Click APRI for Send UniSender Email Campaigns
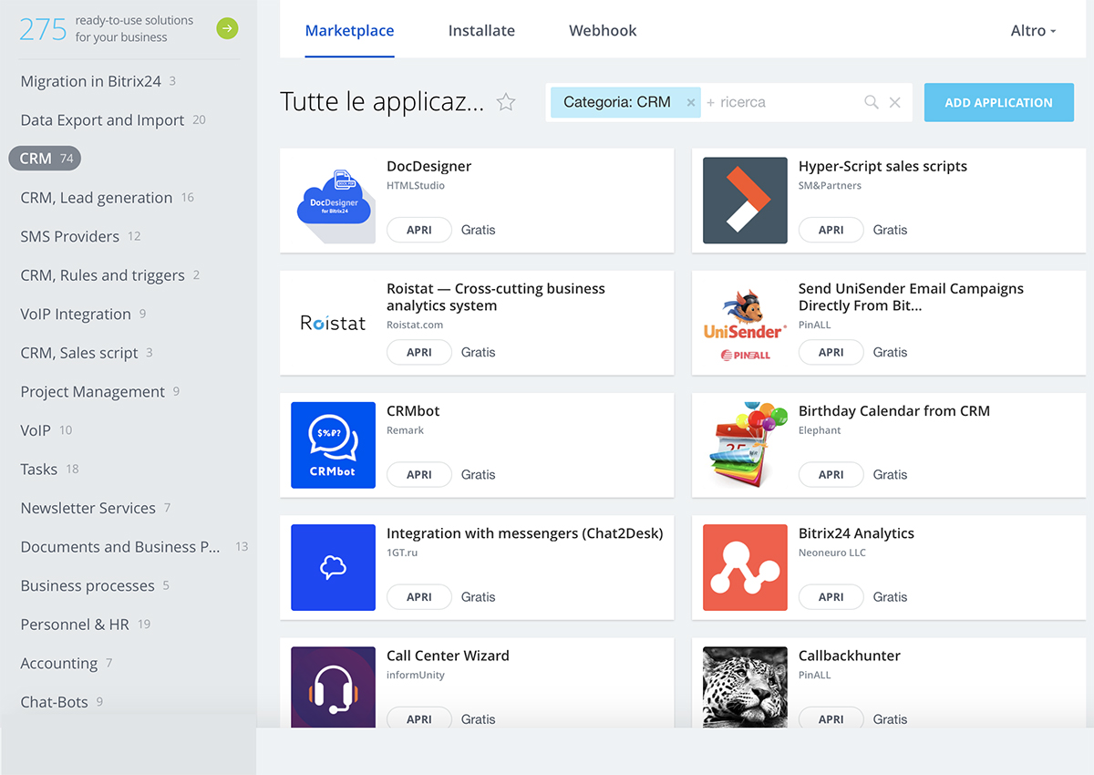The image size is (1094, 775). [831, 352]
